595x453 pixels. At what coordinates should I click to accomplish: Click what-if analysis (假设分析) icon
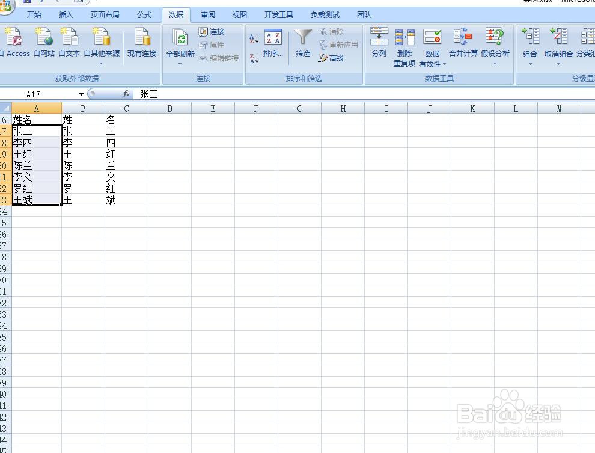tap(495, 37)
